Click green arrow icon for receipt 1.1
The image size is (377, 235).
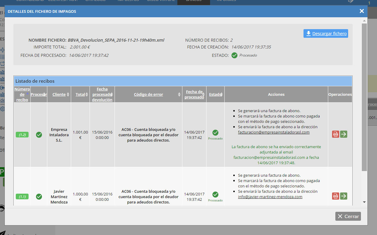[344, 196]
